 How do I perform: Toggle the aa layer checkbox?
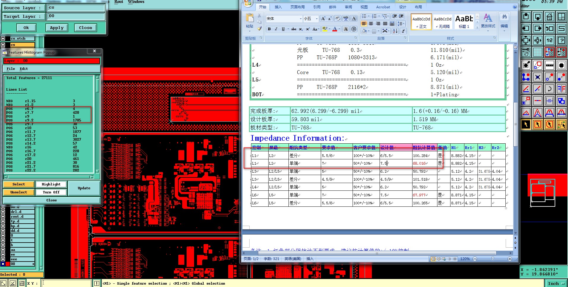[3, 250]
